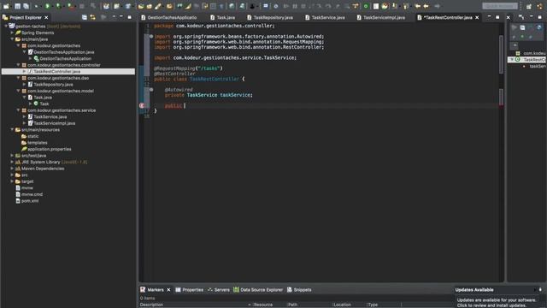Expand the TaskRestController.java tree node
Screen dimensions: 547x308
pyautogui.click(x=25, y=71)
